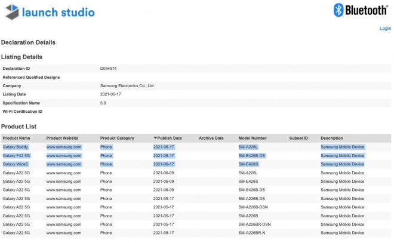The width and height of the screenshot is (394, 243).
Task: Click the Listing Details heading
Action: click(21, 57)
